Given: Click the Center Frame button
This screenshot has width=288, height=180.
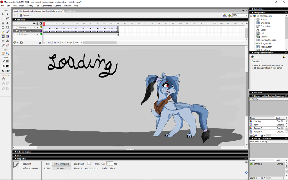Looking at the screenshot, I should [x=45, y=43].
